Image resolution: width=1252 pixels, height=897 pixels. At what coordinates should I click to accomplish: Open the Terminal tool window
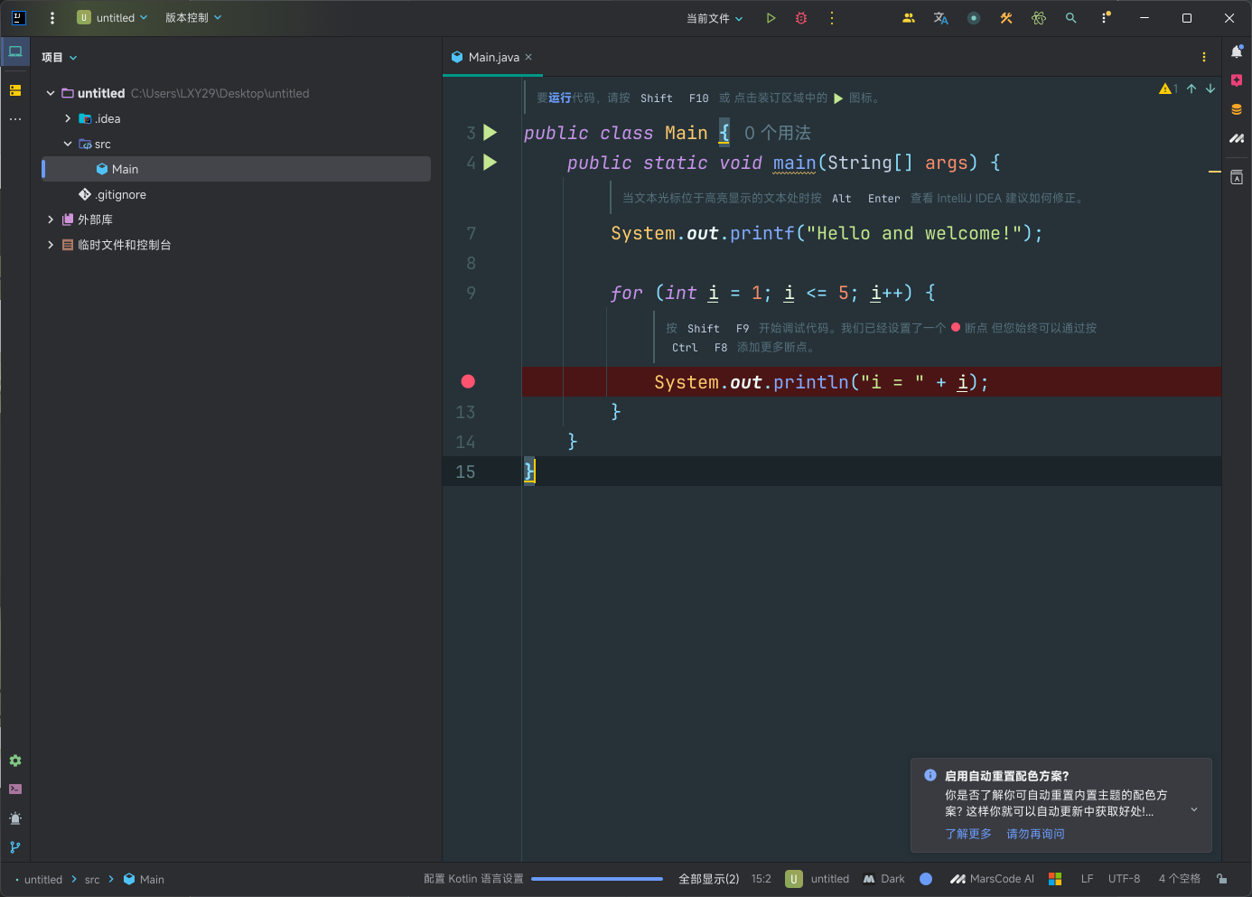click(15, 790)
